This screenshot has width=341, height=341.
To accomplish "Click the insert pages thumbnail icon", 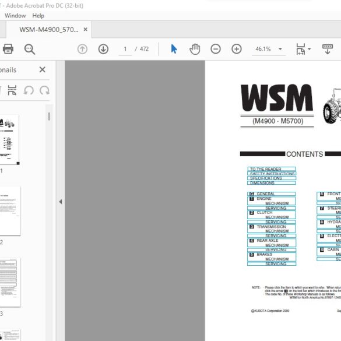I will [x=12, y=90].
